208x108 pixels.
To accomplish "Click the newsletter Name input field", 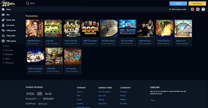I will (171, 100).
